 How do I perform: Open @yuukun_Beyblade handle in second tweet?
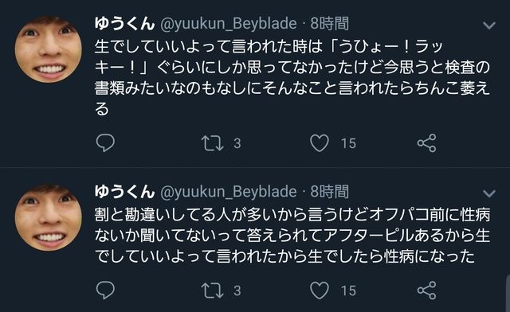(x=229, y=192)
